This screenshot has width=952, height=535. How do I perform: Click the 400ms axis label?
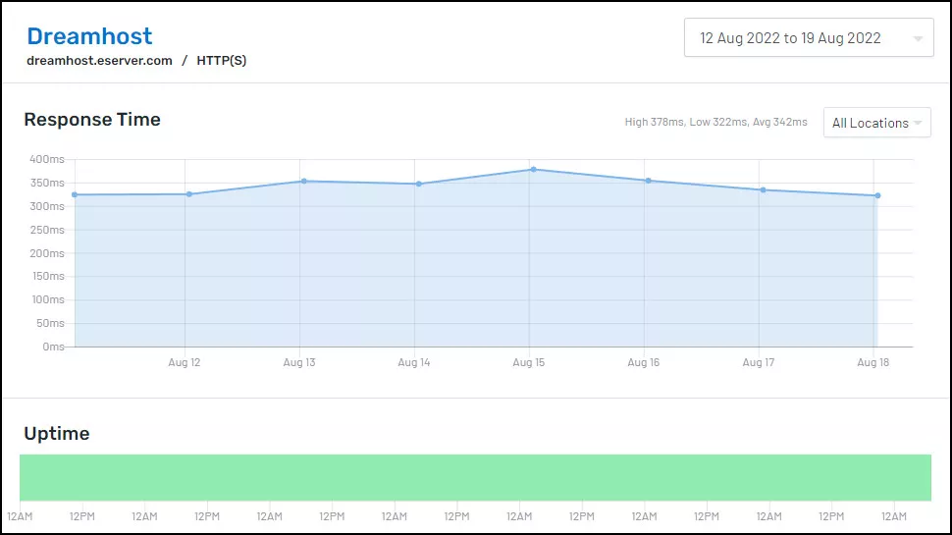(47, 159)
